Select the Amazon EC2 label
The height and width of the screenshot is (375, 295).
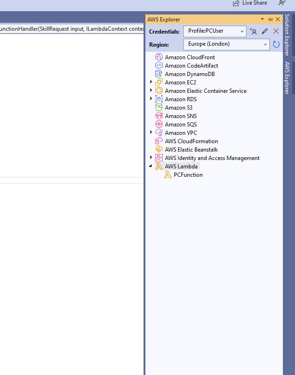click(x=180, y=83)
